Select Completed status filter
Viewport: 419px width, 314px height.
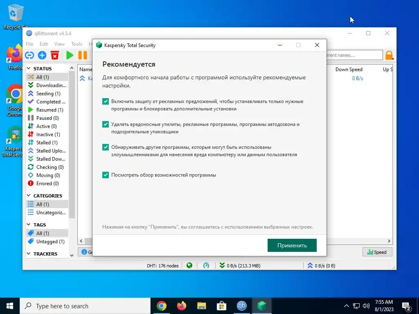click(x=47, y=102)
